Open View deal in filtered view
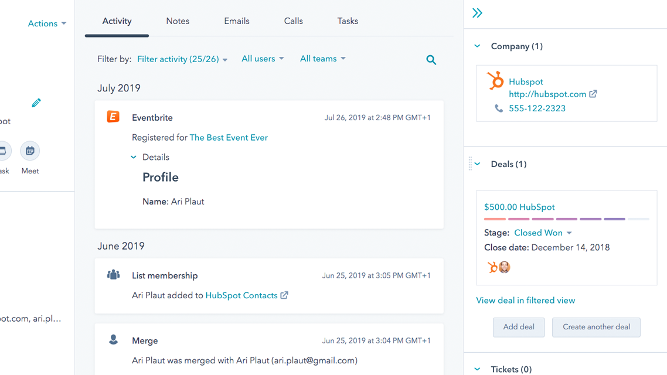The width and height of the screenshot is (667, 375). [x=525, y=300]
